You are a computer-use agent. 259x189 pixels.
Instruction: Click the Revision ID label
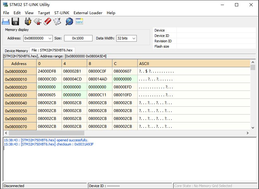click(163, 41)
